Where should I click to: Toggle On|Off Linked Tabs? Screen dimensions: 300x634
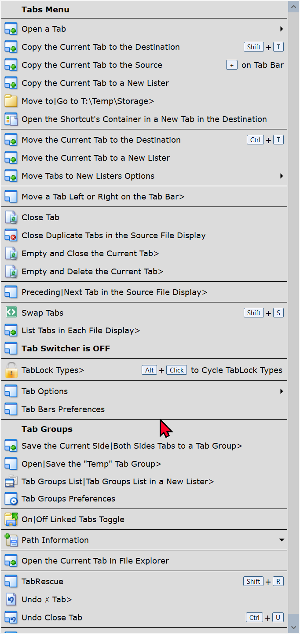[x=73, y=520]
